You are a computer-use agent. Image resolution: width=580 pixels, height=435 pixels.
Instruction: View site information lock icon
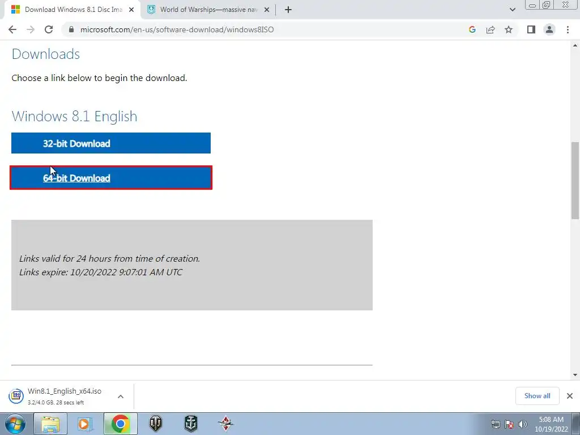[71, 29]
